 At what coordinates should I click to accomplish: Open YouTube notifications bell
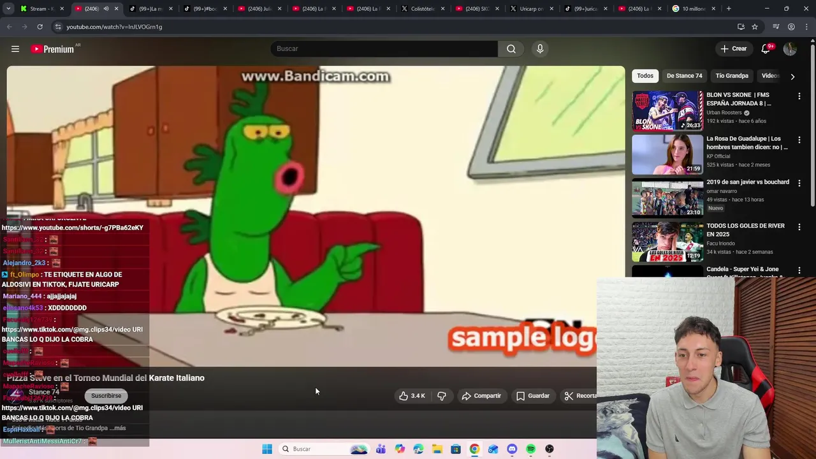pos(766,49)
